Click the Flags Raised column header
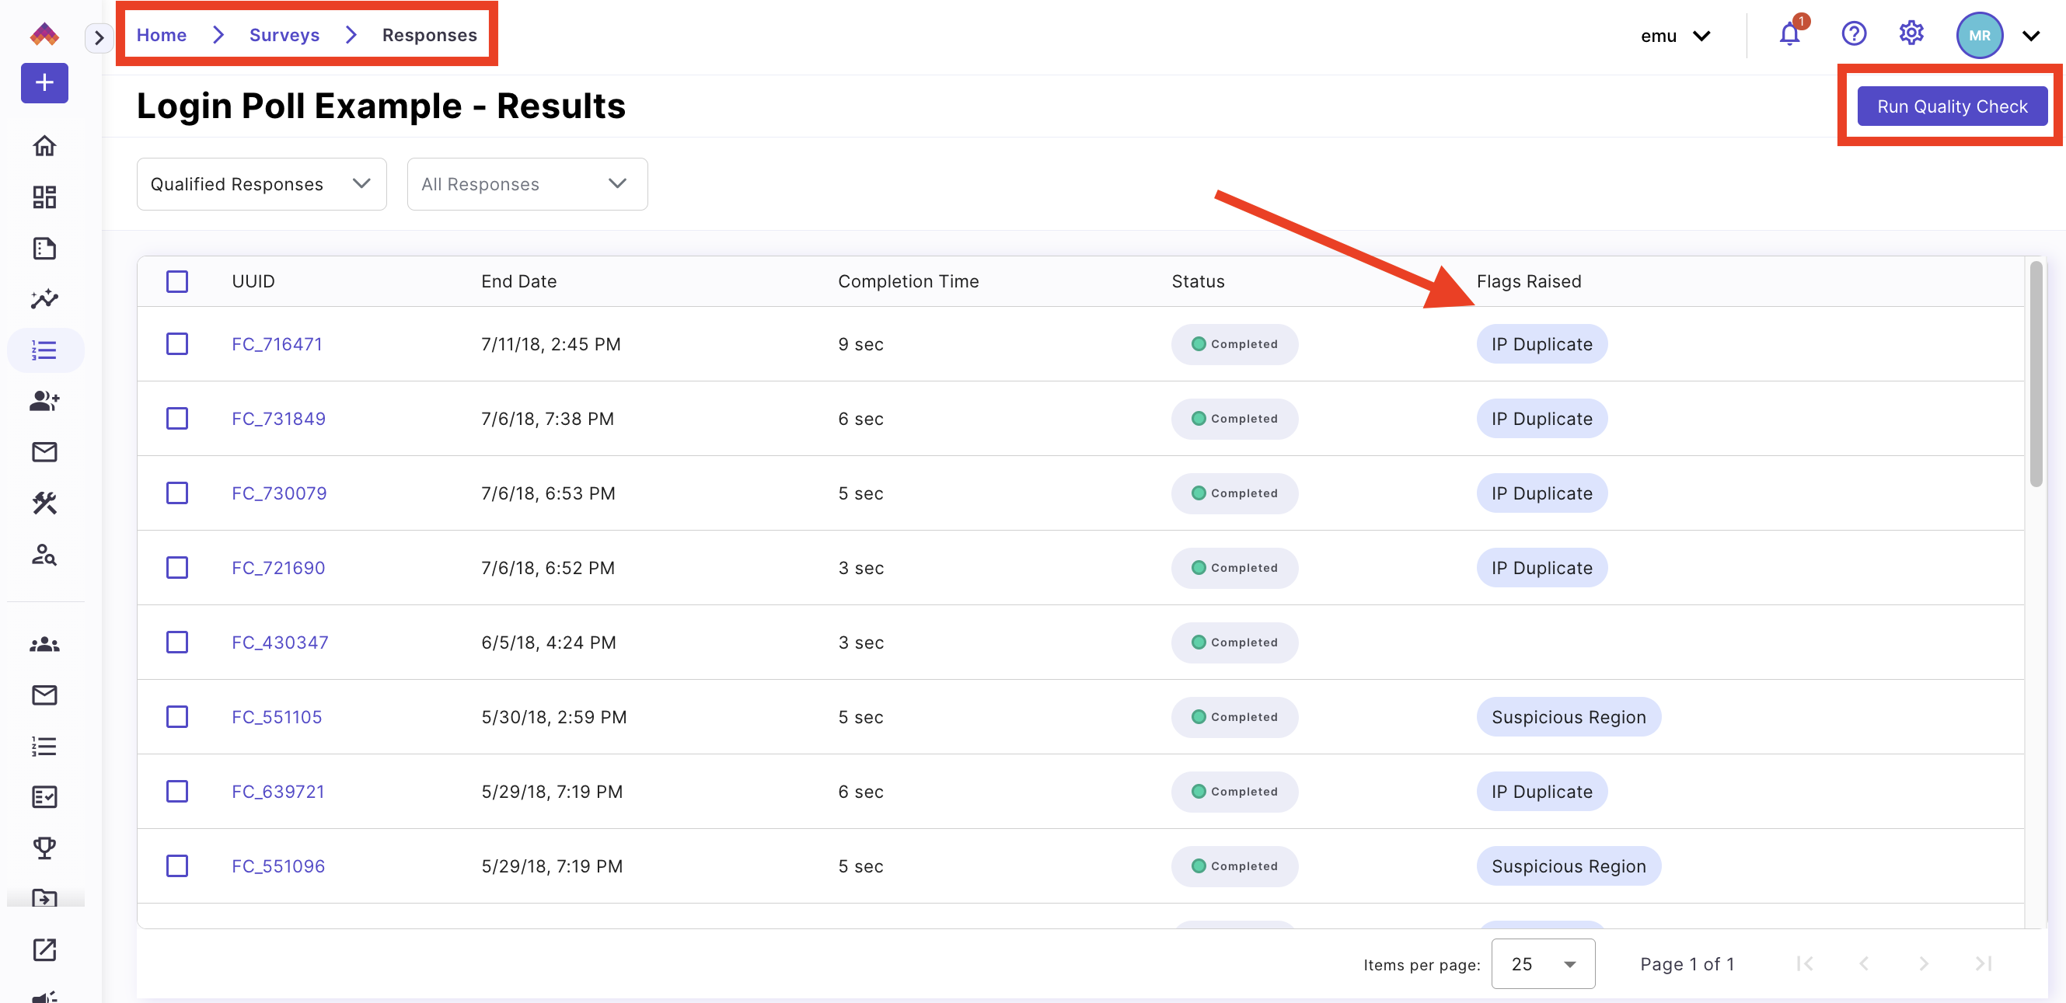This screenshot has height=1003, width=2066. (1529, 281)
